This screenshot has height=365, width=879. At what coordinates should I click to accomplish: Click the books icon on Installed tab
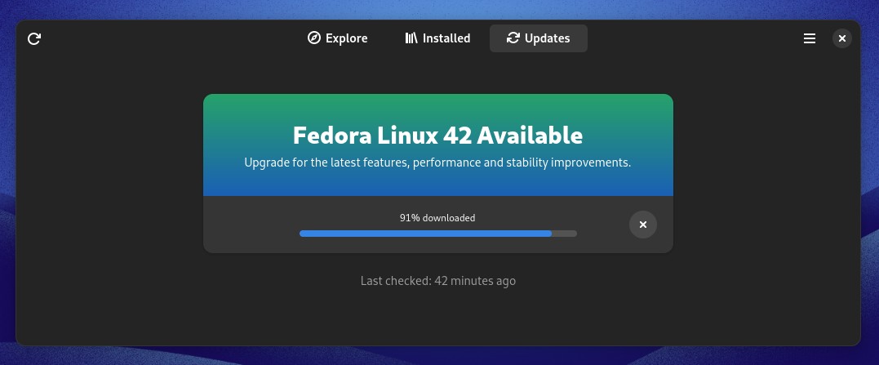pyautogui.click(x=411, y=38)
